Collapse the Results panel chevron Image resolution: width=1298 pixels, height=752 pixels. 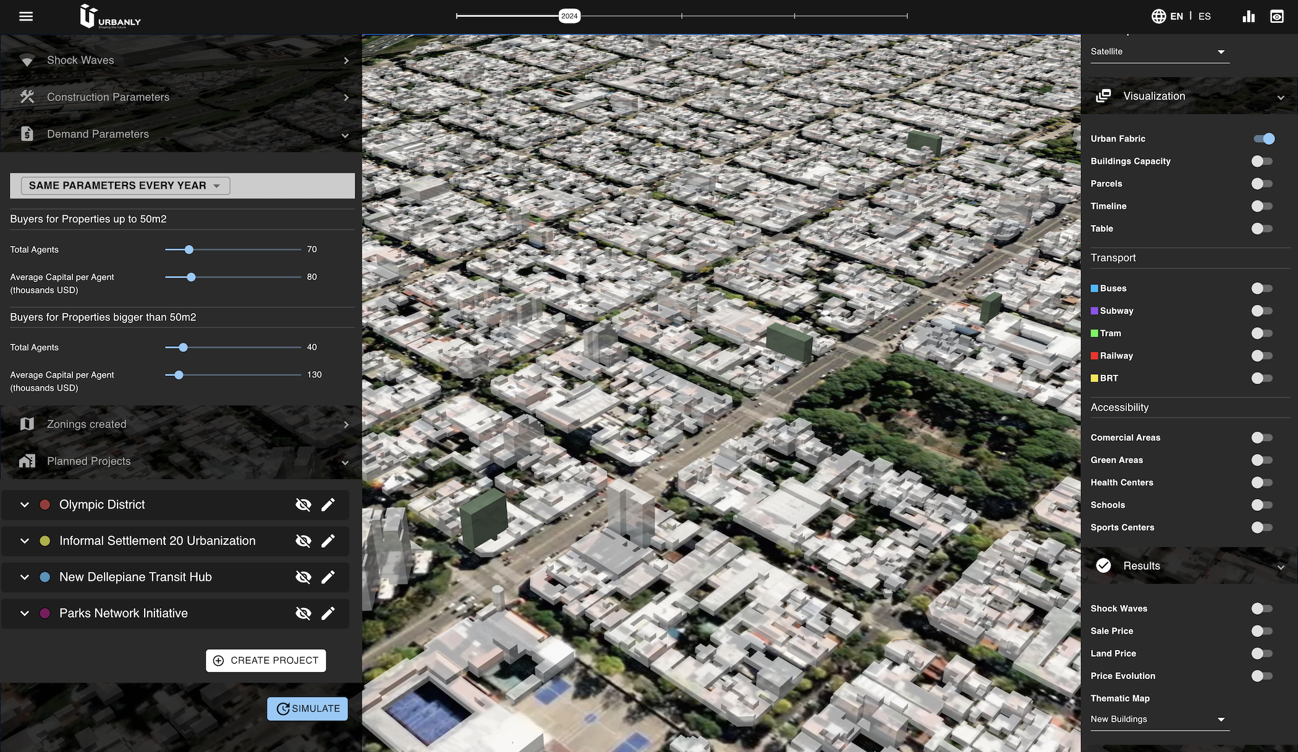(x=1281, y=567)
